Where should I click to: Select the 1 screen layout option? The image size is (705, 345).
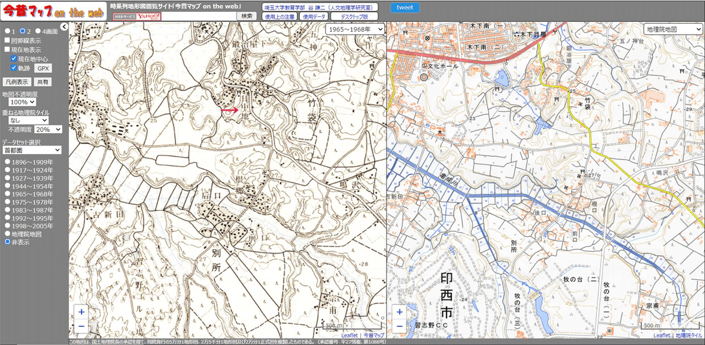(x=7, y=31)
